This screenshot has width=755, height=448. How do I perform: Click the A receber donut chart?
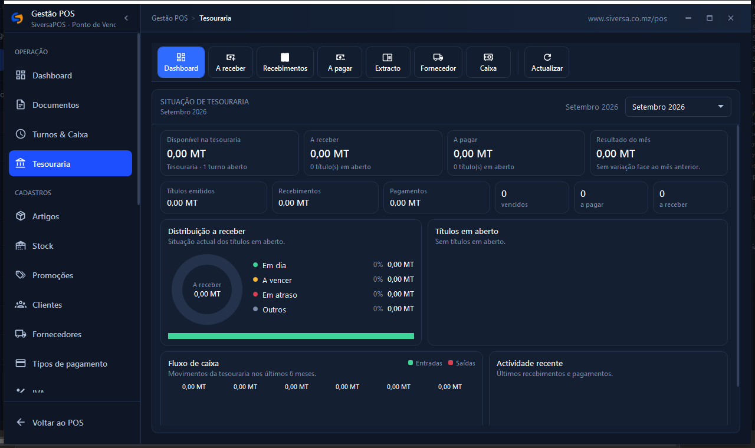[207, 289]
